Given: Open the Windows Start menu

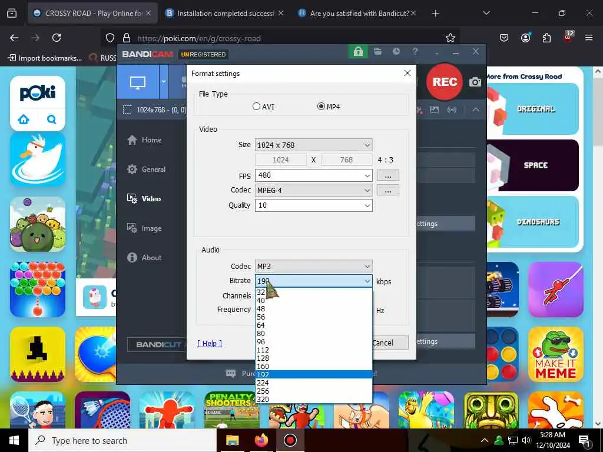Looking at the screenshot, I should [x=14, y=440].
